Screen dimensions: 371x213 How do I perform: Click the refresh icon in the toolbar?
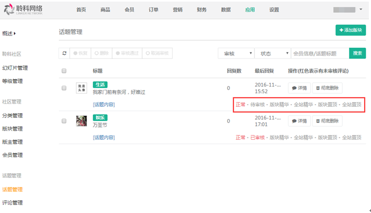coord(64,53)
